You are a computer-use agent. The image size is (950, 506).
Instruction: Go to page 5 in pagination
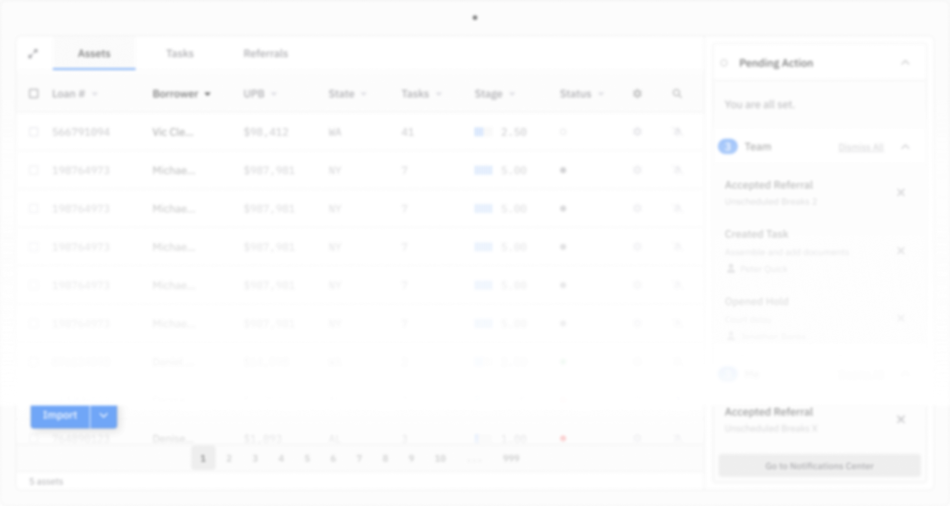coord(307,458)
